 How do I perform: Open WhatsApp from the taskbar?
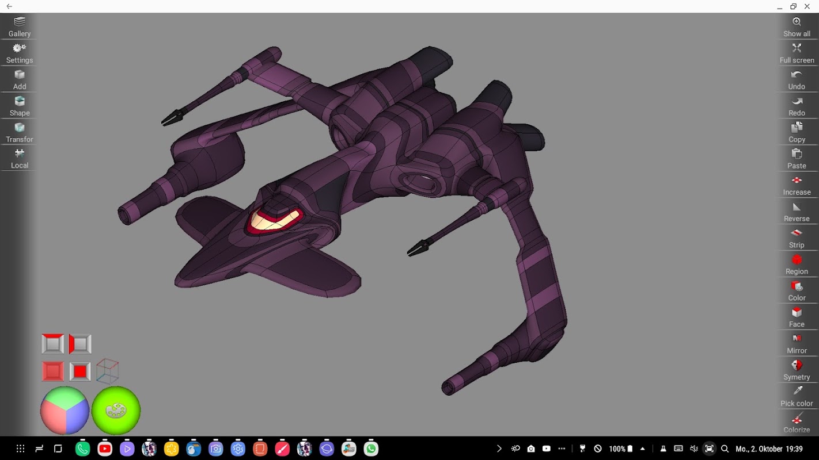371,448
